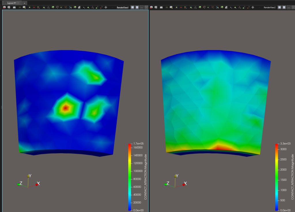This screenshot has height=212, width=295.
Task: Capture a screenshot of RenderView1
Action: (14, 7)
